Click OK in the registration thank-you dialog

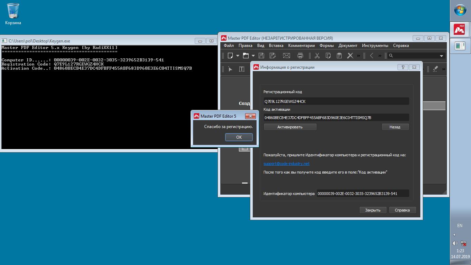[x=239, y=137]
